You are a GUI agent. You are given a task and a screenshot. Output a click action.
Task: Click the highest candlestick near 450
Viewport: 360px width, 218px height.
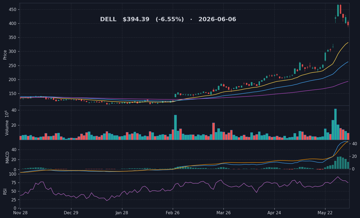(x=338, y=10)
